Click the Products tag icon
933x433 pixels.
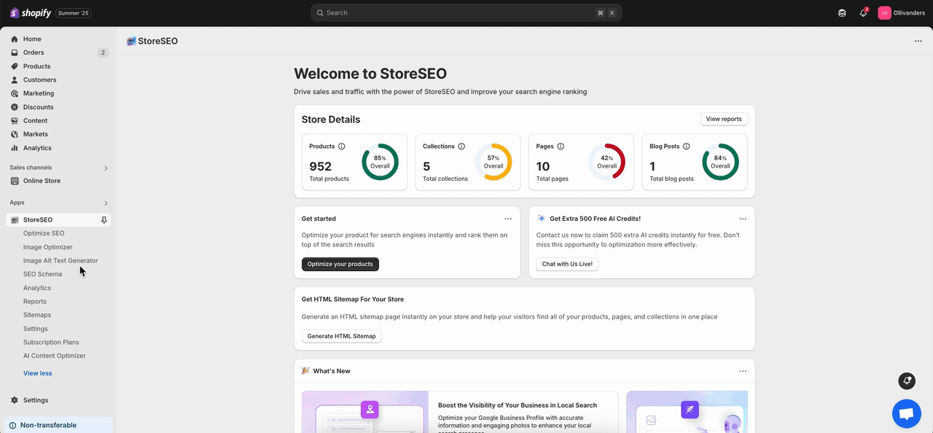point(15,66)
